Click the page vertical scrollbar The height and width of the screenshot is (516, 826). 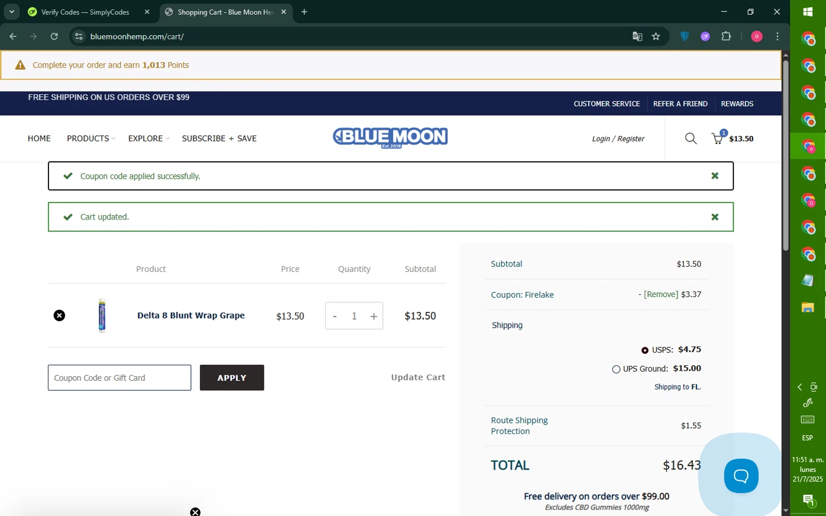pos(786,156)
